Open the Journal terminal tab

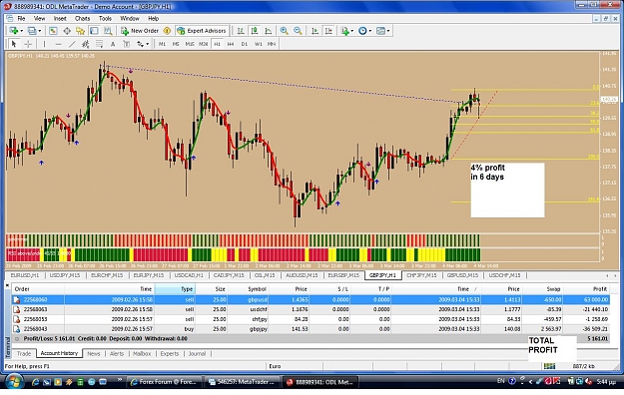197,354
